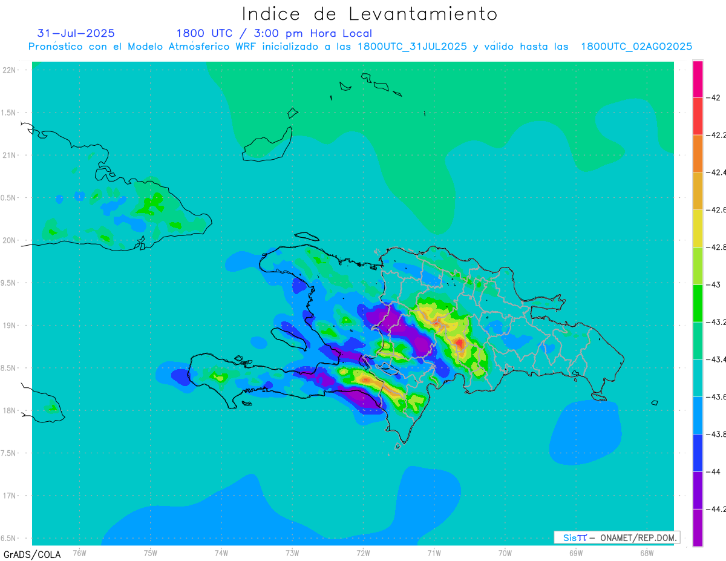Click the "75W" longitude label
The height and width of the screenshot is (561, 726).
pyautogui.click(x=151, y=553)
